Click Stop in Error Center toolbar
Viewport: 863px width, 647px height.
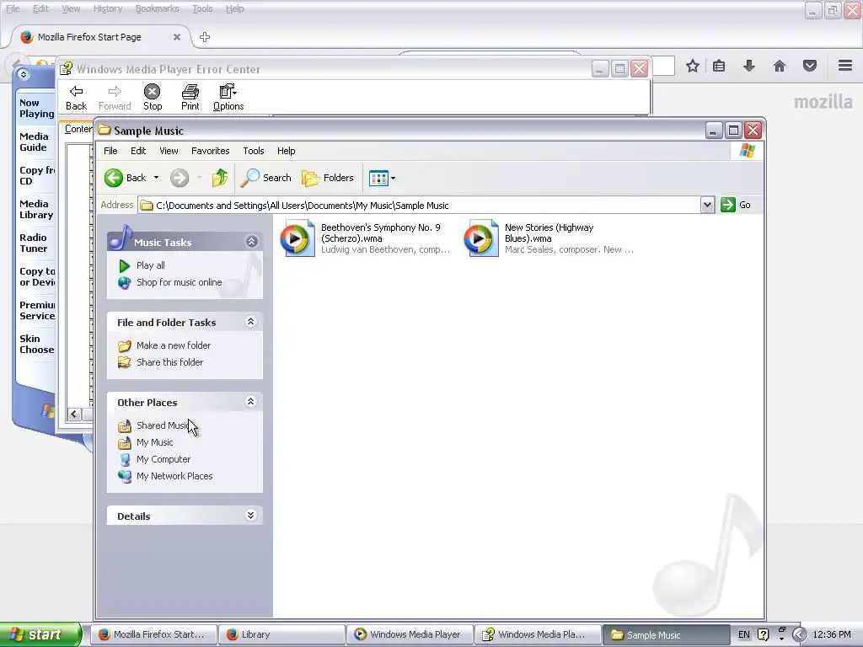tap(153, 98)
